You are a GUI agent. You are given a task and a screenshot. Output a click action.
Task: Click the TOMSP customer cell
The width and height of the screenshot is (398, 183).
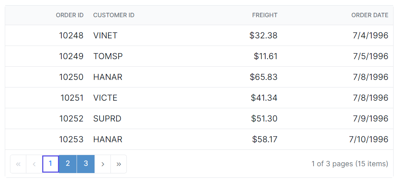pos(108,56)
